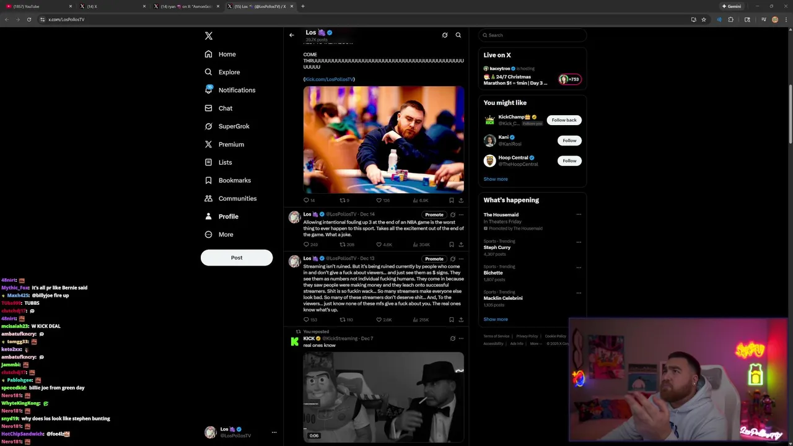Bookmark the poker photo post
The height and width of the screenshot is (446, 793).
click(452, 201)
